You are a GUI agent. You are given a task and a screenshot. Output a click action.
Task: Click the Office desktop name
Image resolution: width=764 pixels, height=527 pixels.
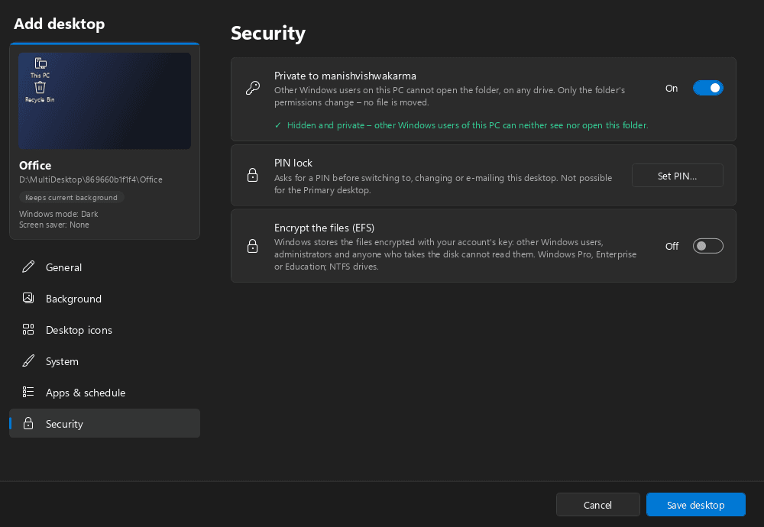click(x=35, y=165)
